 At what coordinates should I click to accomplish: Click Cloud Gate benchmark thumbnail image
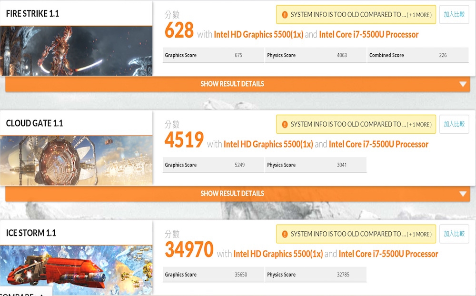76,160
